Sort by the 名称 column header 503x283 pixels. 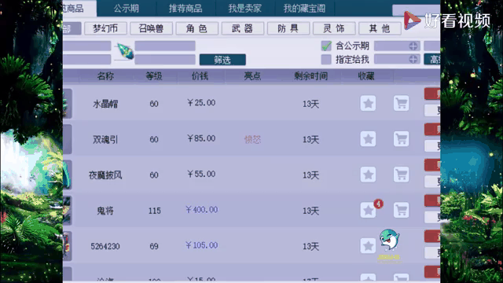[105, 76]
